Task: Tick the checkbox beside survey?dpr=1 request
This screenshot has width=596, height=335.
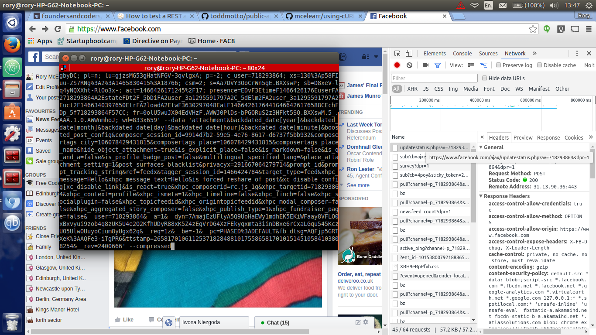Action: click(x=395, y=166)
